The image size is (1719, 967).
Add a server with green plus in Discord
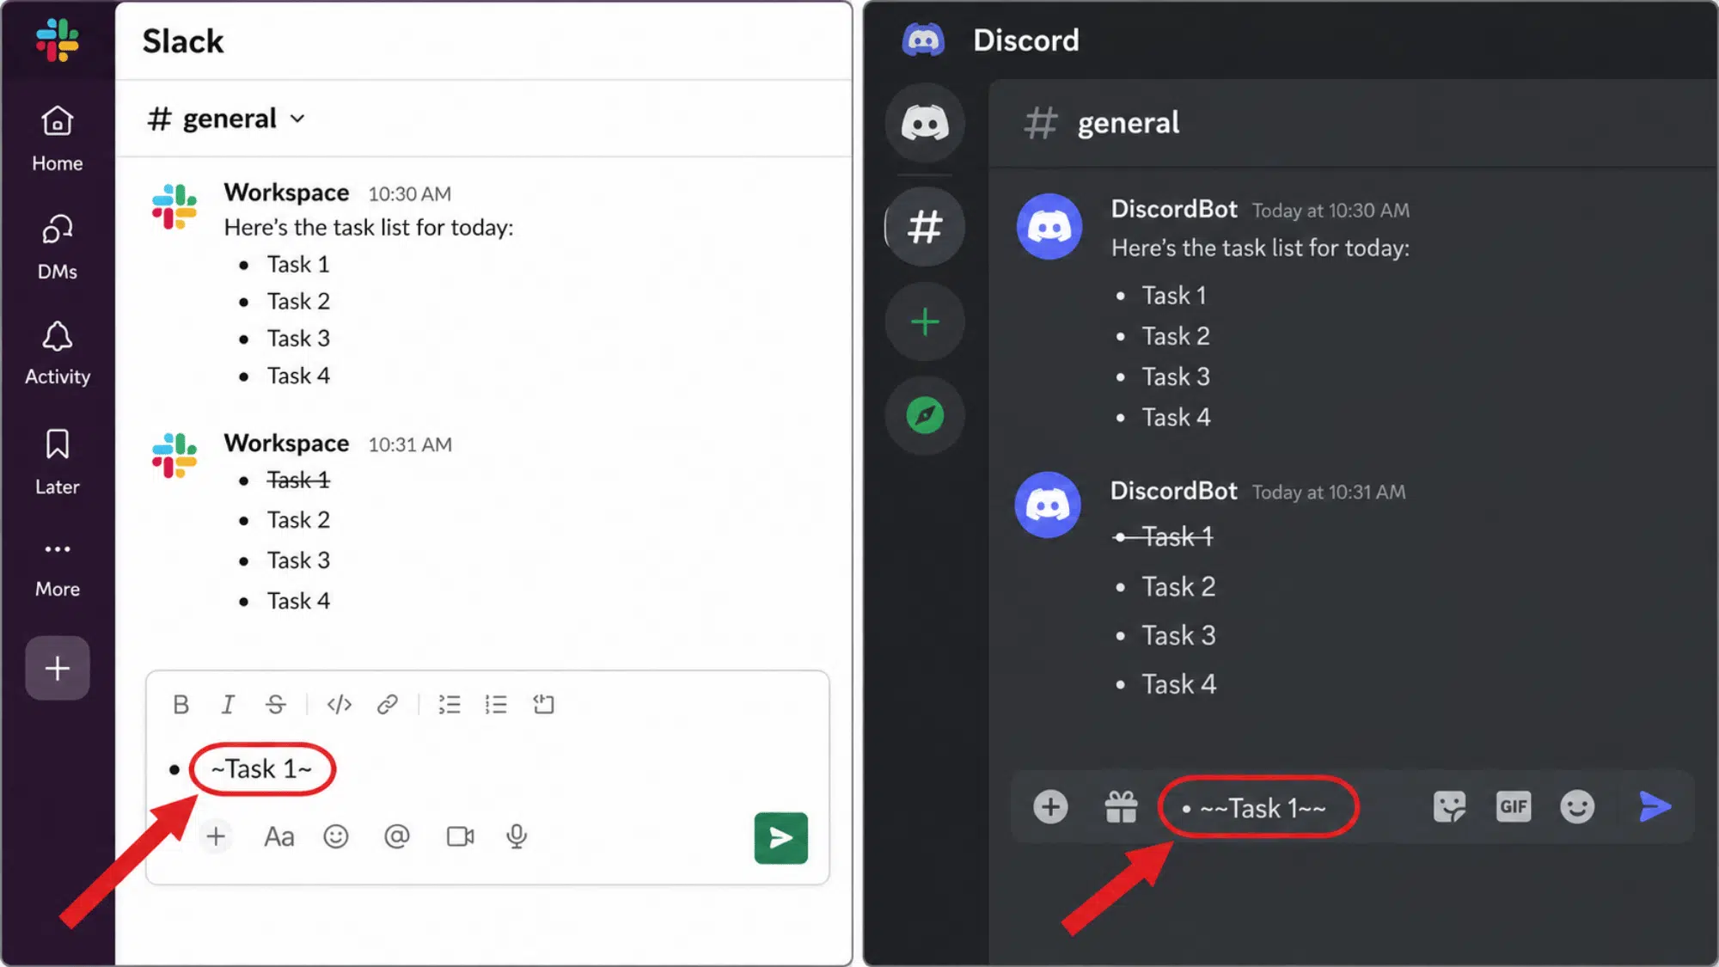925,321
